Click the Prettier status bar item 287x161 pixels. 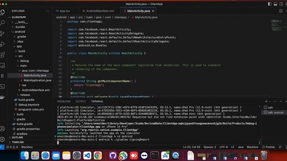coord(269,147)
